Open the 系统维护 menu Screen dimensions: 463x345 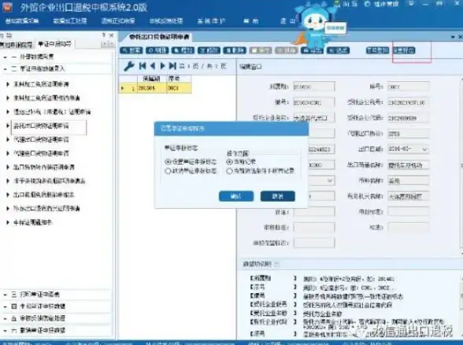211,21
